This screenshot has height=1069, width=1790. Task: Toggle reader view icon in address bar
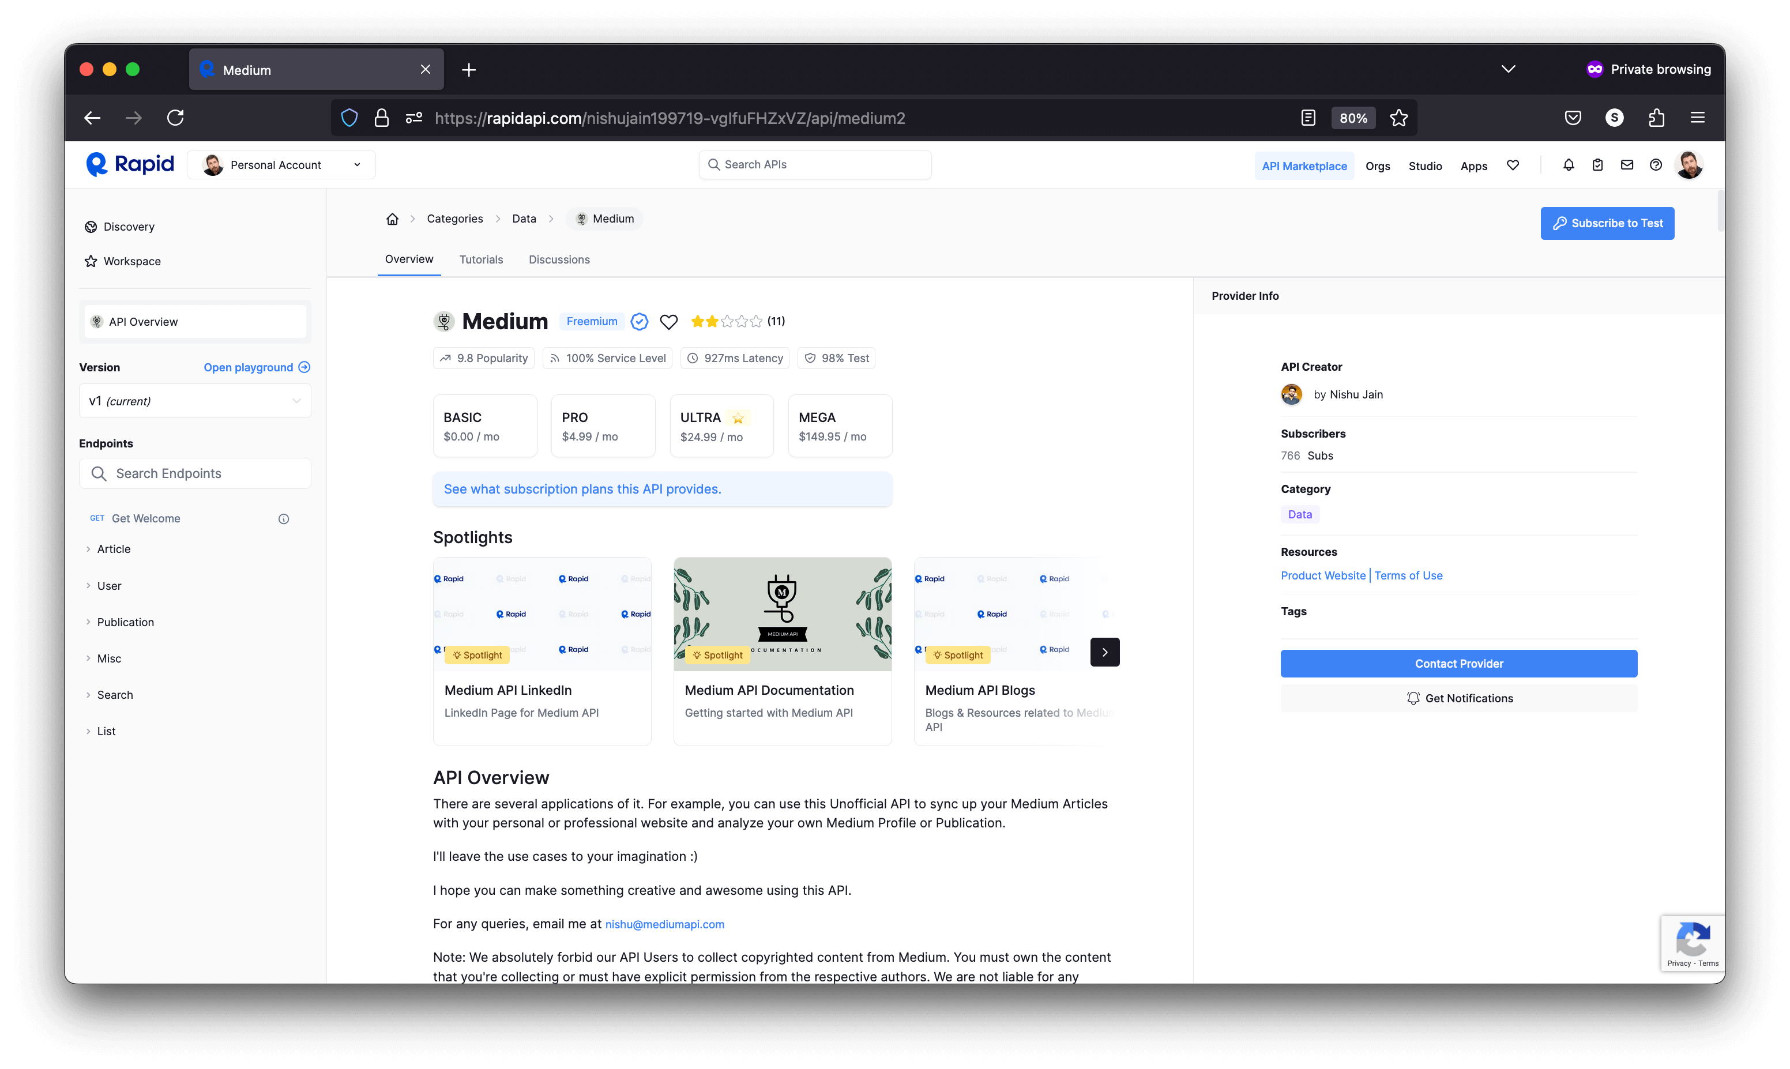[1308, 118]
